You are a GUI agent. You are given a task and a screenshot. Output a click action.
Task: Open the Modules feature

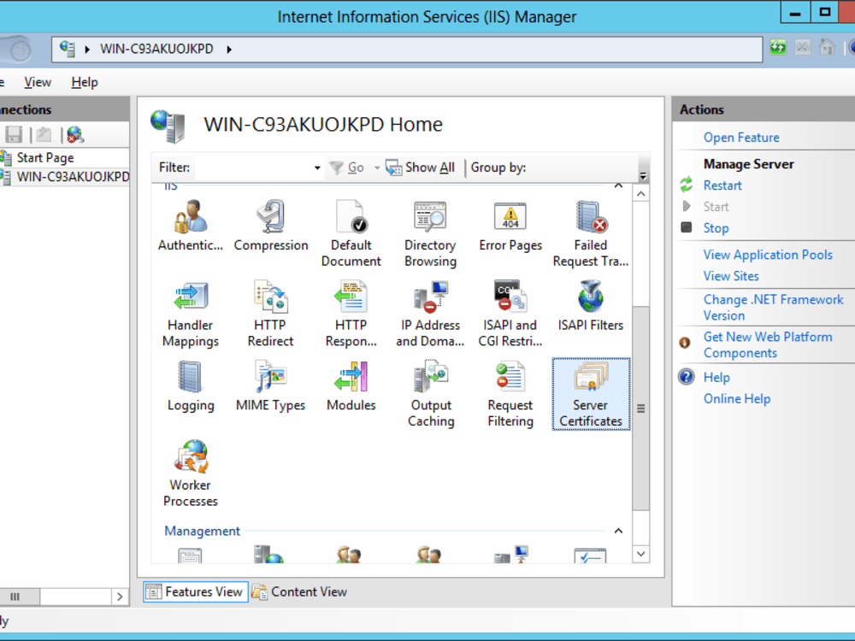tap(351, 386)
